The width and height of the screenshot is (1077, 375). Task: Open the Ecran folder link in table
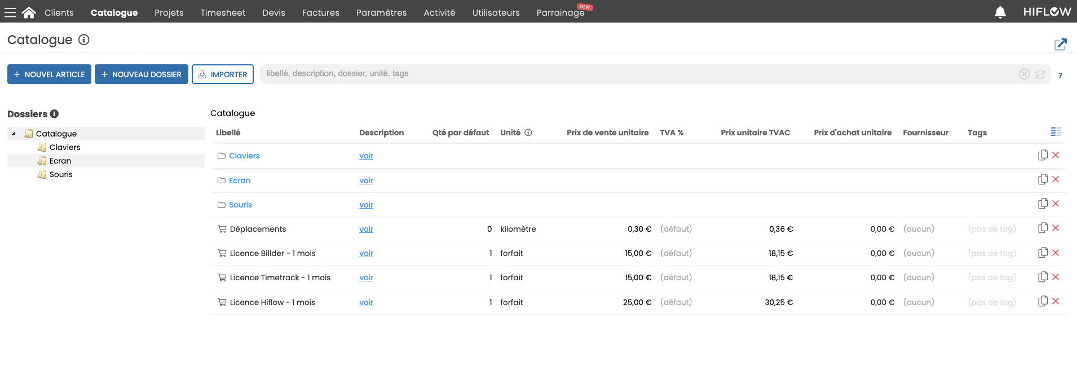240,180
